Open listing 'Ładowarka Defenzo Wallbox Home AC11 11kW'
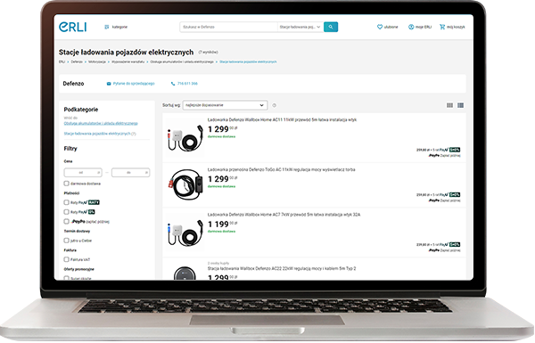This screenshot has width=535, height=343. pyautogui.click(x=282, y=120)
